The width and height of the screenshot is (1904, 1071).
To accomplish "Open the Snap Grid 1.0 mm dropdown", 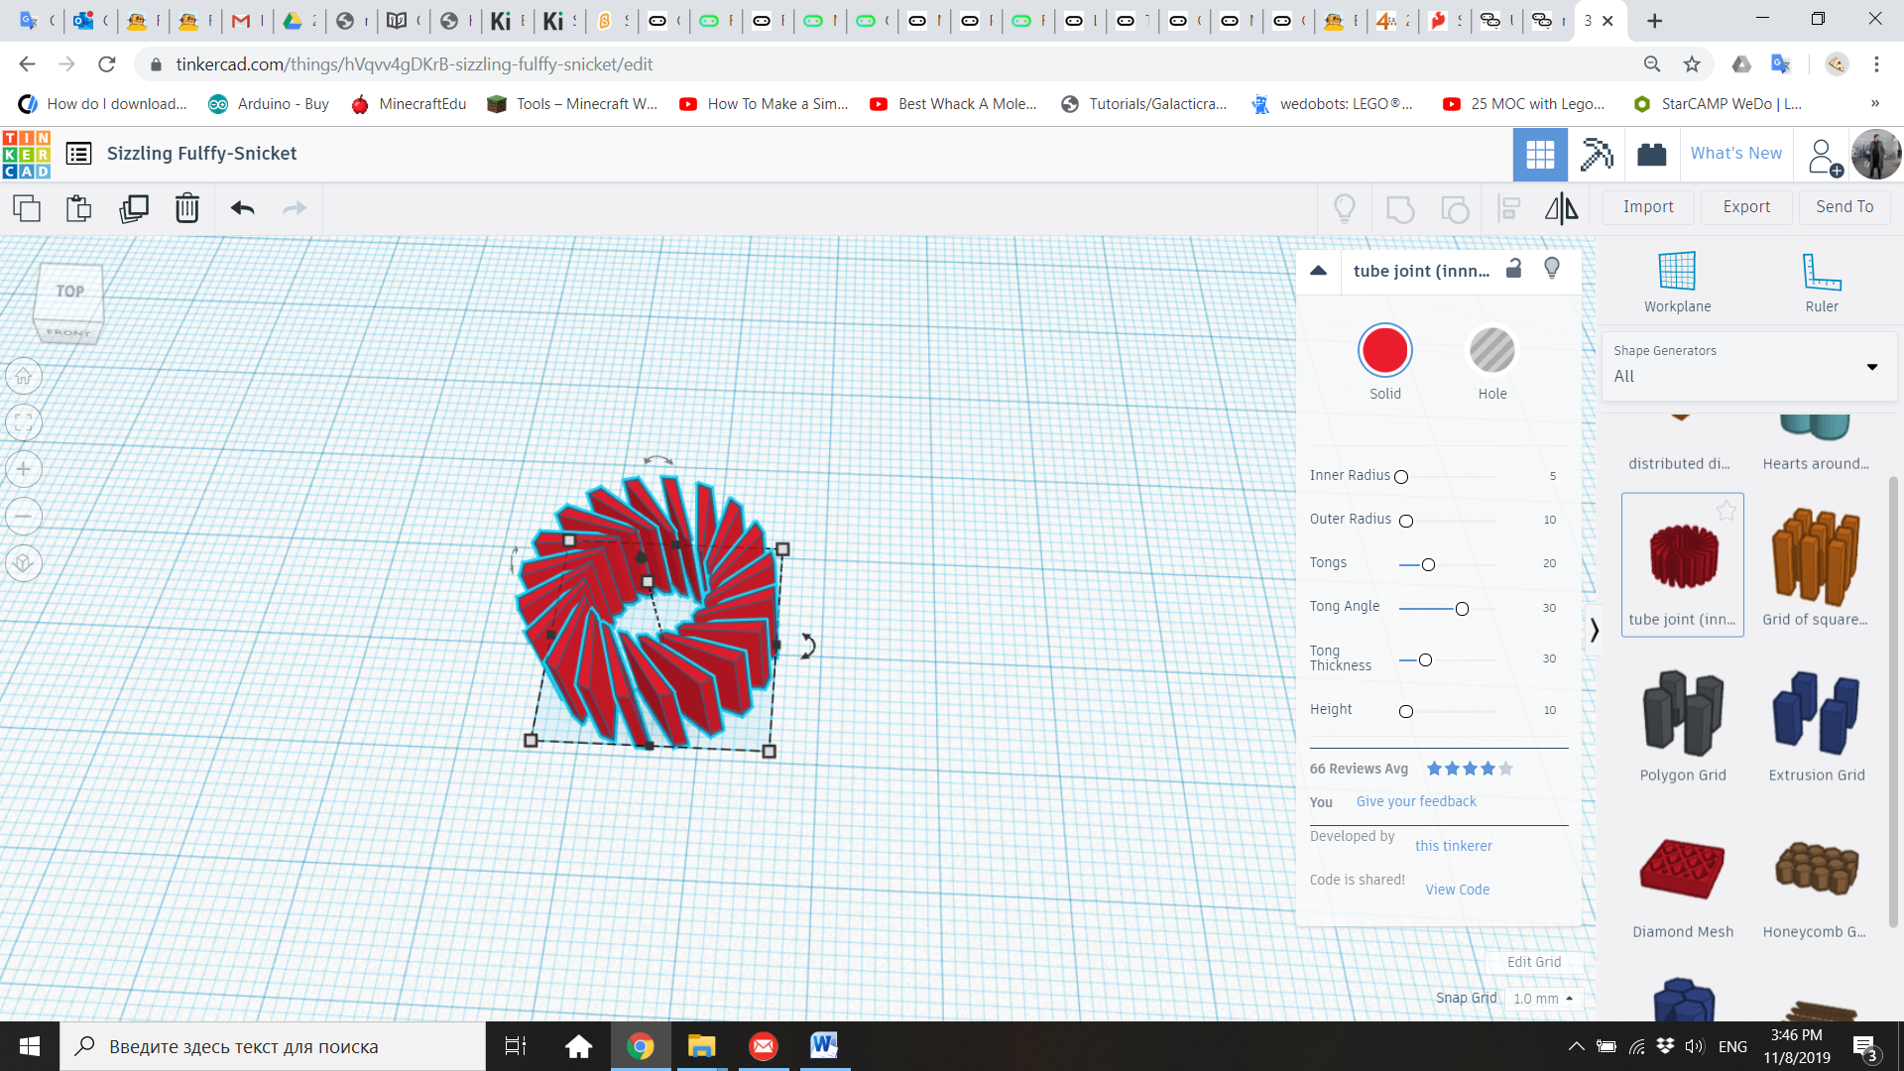I will 1542,999.
